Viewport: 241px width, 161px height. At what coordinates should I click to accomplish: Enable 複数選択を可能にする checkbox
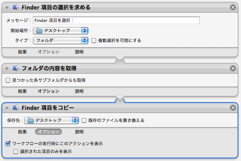point(94,40)
